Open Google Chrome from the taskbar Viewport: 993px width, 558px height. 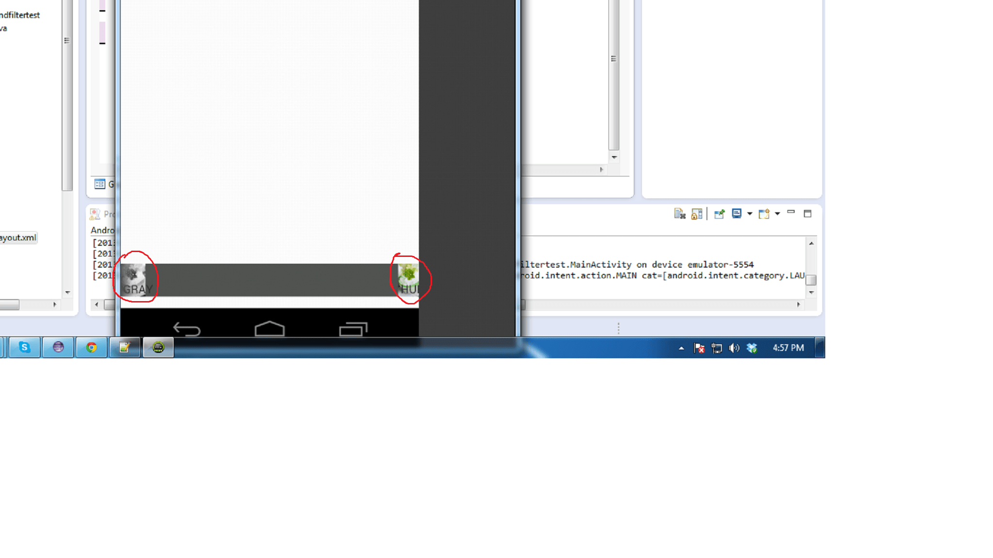pyautogui.click(x=92, y=347)
